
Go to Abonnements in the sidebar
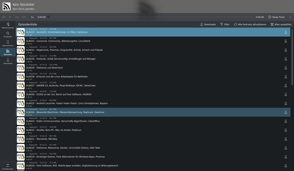pos(8,44)
